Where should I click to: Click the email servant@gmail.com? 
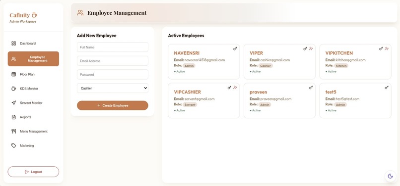200,99
